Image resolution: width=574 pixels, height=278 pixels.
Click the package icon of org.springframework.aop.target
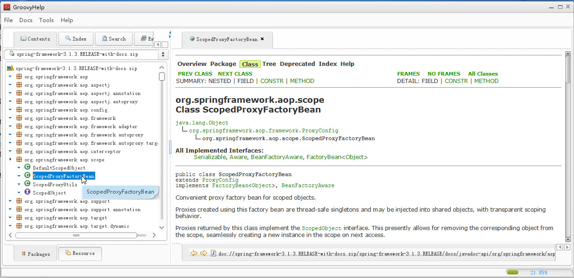(19, 218)
